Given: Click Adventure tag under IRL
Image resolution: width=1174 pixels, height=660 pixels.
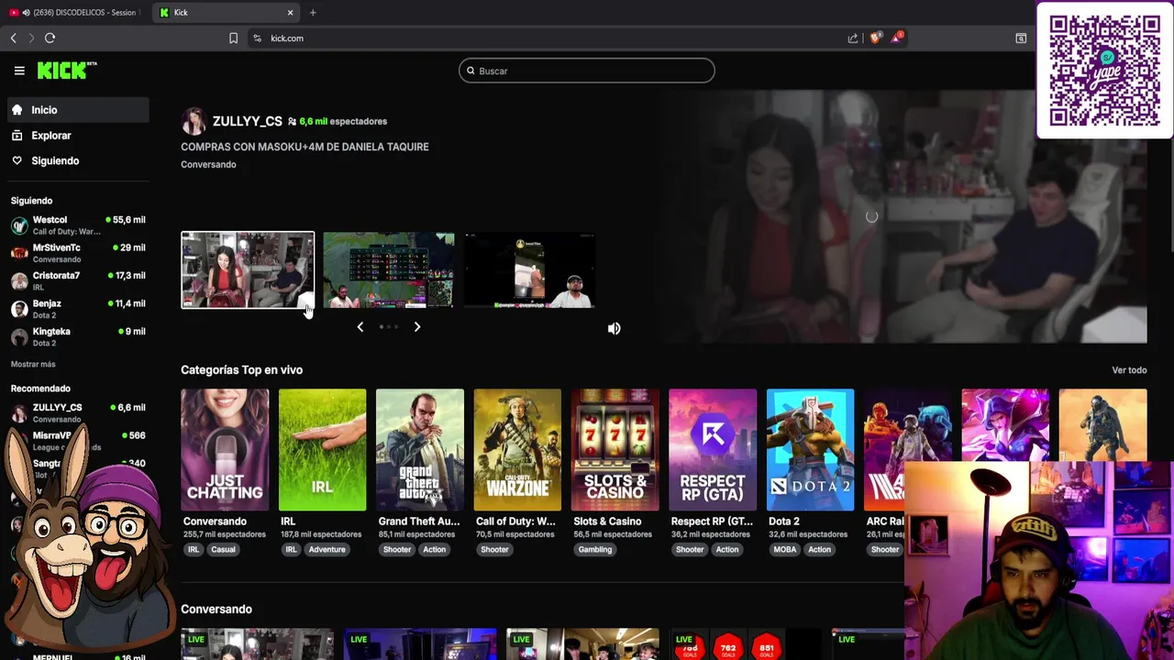Looking at the screenshot, I should (x=327, y=550).
